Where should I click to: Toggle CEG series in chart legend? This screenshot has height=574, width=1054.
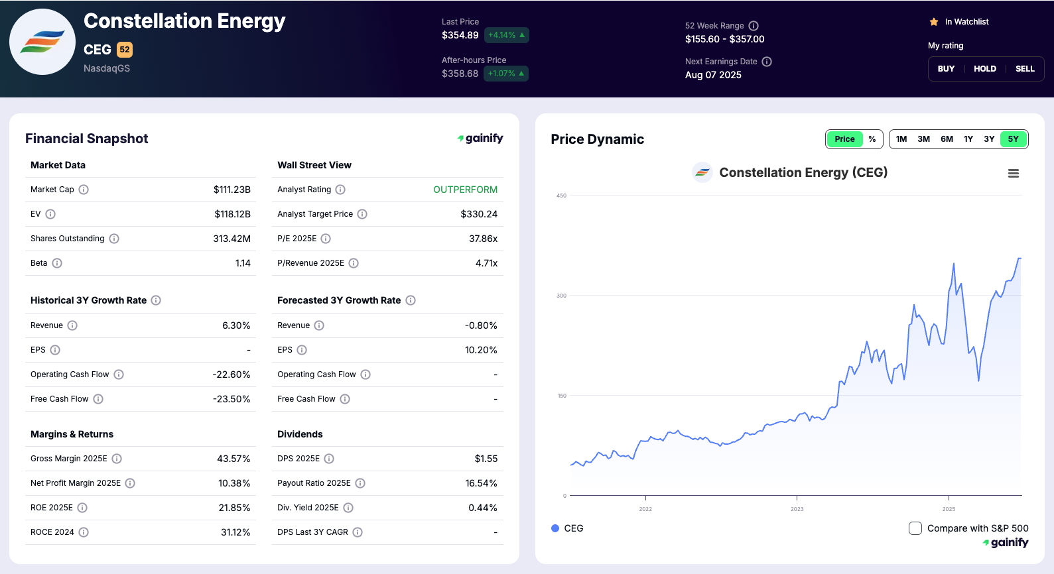tap(567, 528)
